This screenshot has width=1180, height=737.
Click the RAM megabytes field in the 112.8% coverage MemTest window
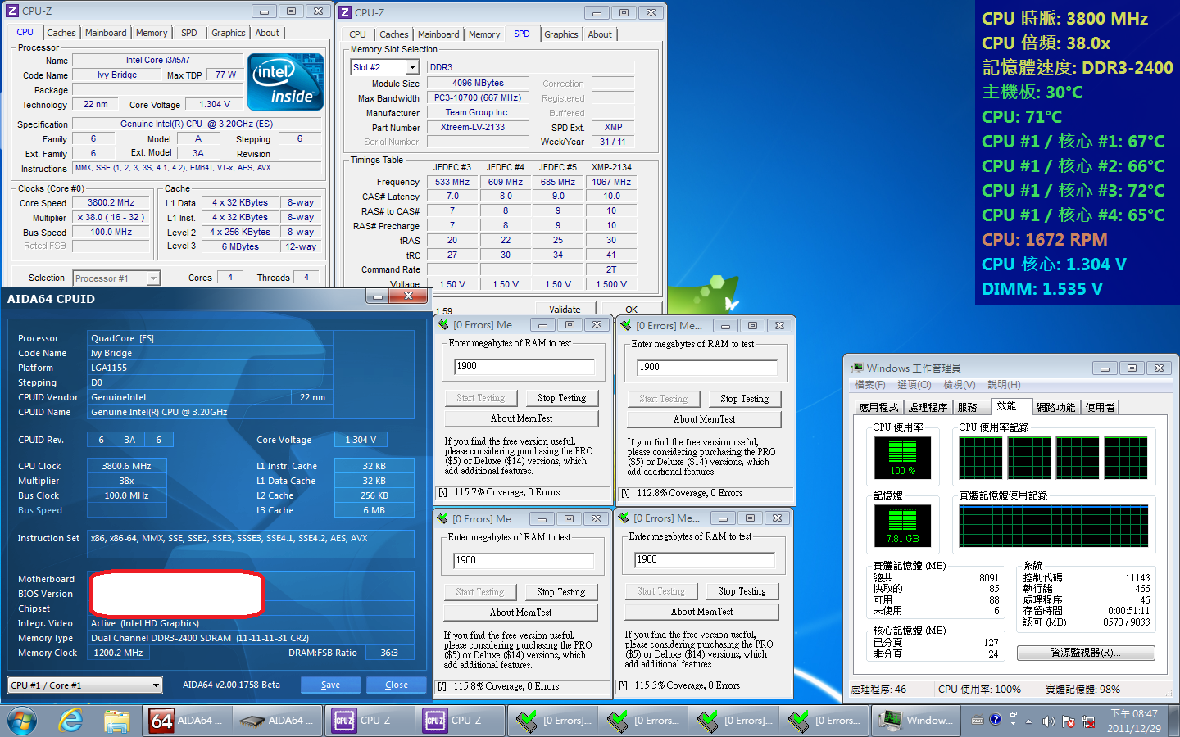tap(707, 368)
